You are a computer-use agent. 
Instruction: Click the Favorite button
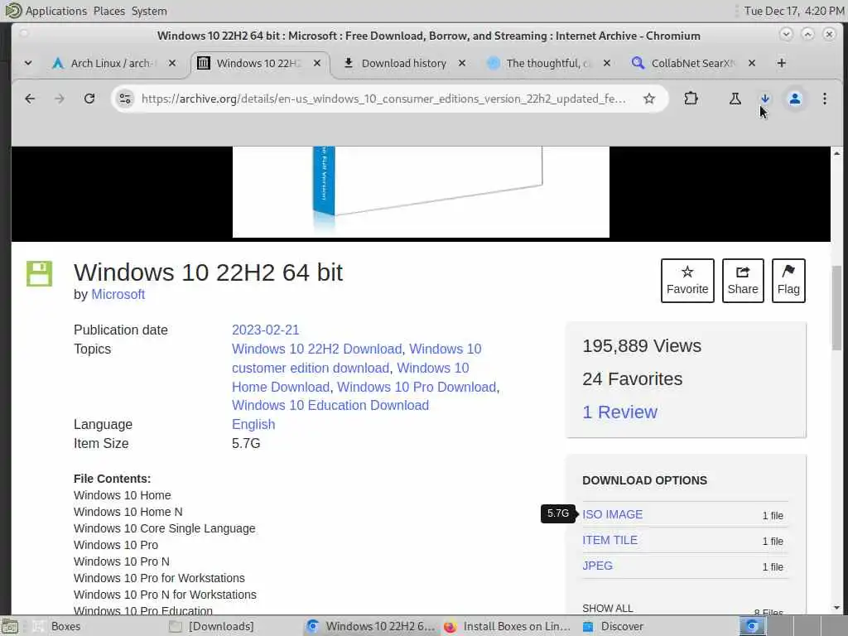pyautogui.click(x=687, y=280)
